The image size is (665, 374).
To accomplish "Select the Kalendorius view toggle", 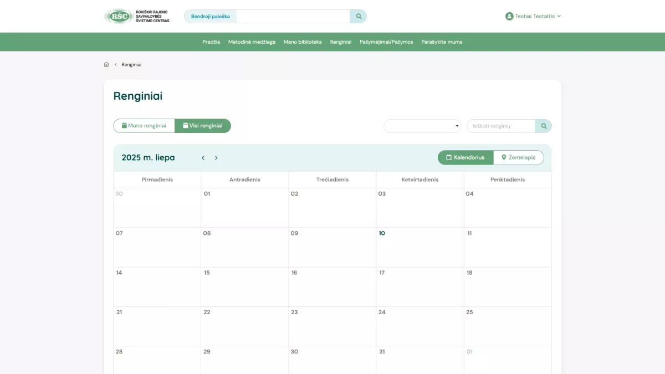I will 465,158.
